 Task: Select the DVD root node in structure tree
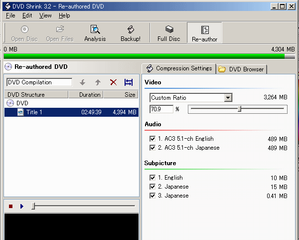pyautogui.click(x=22, y=103)
